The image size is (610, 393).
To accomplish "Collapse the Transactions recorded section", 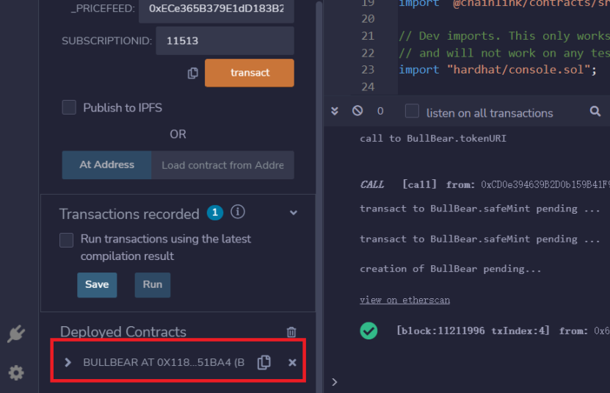I will 294,213.
